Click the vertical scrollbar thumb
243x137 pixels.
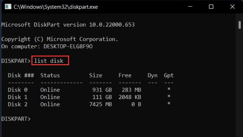pos(239,24)
